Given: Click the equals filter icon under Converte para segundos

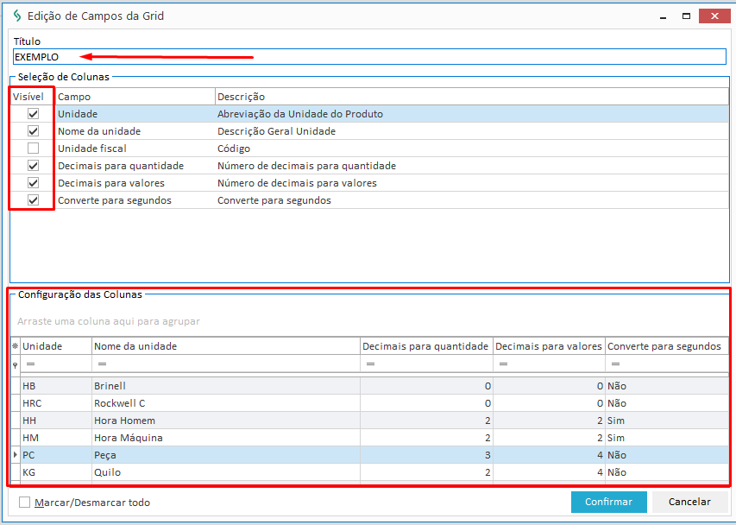Looking at the screenshot, I should click(x=615, y=365).
